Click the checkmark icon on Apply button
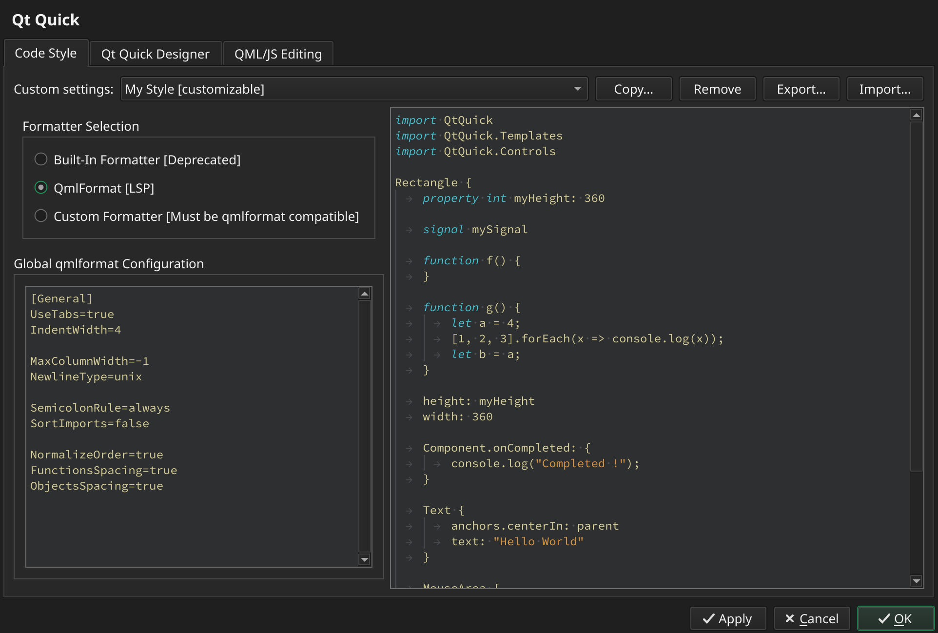 708,619
